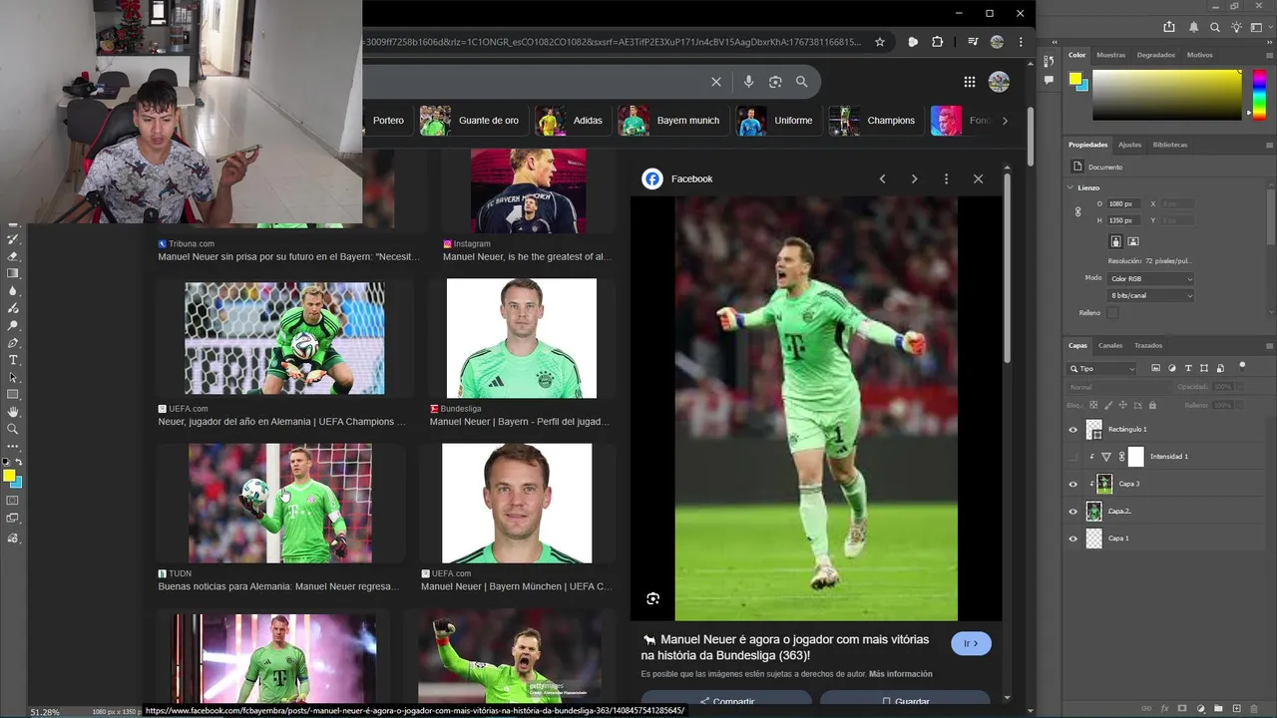Open the Color RGB mode dropdown

coord(1150,279)
